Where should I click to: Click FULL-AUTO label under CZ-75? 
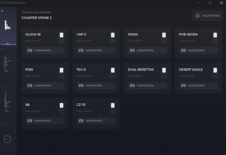pos(84,111)
